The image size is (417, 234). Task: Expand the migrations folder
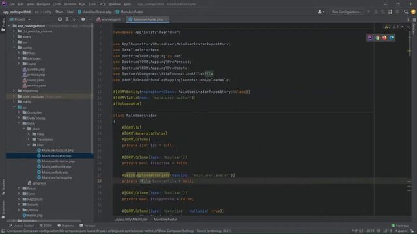14,91
